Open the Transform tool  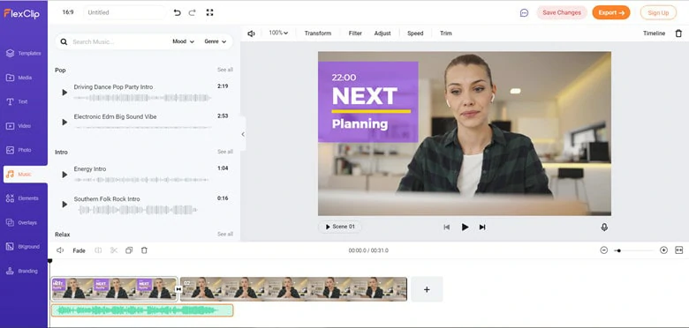pos(318,34)
